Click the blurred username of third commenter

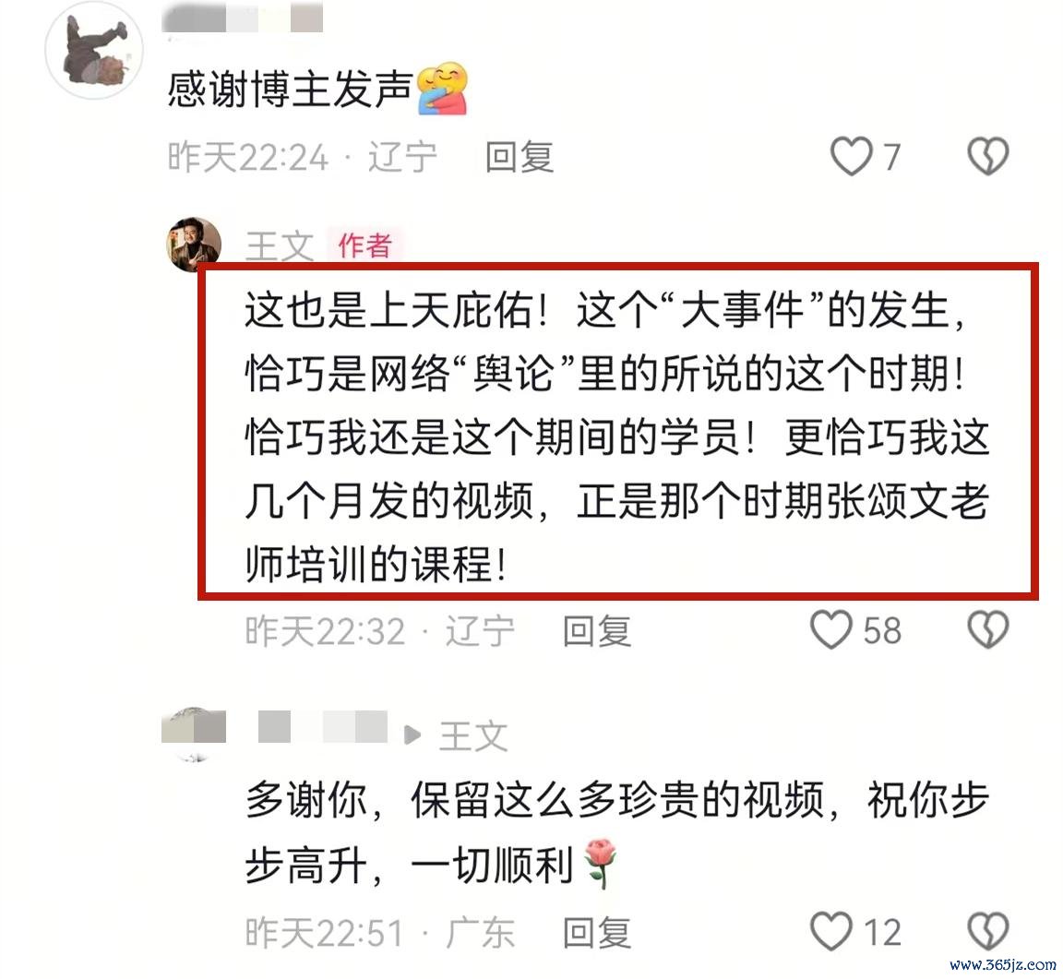click(323, 727)
